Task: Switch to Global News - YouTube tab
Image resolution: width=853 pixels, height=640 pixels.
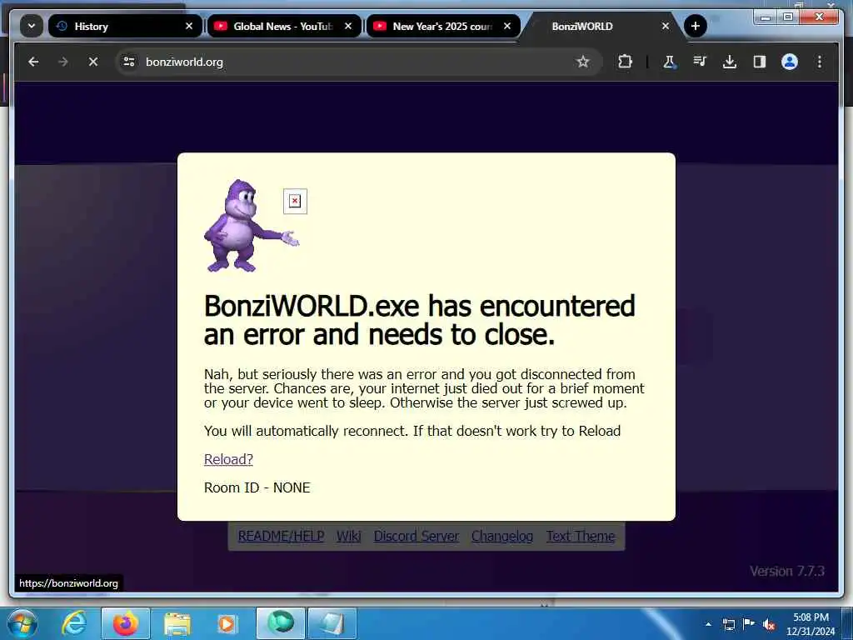Action: (x=284, y=26)
